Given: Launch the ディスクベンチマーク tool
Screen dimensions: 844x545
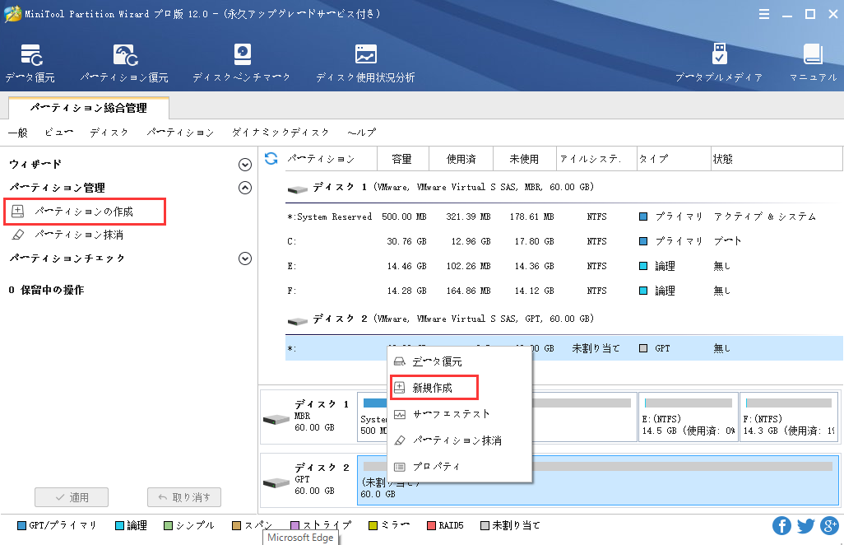Looking at the screenshot, I should tap(242, 63).
